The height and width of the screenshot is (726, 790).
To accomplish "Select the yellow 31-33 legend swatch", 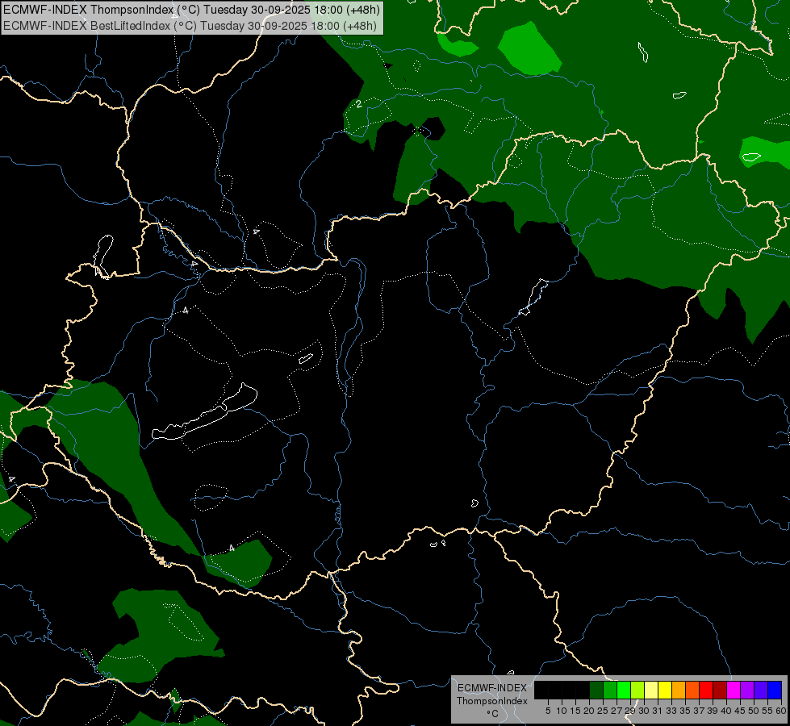I will (665, 690).
